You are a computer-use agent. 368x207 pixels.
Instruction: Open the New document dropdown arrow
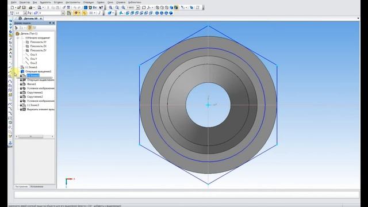click(x=16, y=7)
